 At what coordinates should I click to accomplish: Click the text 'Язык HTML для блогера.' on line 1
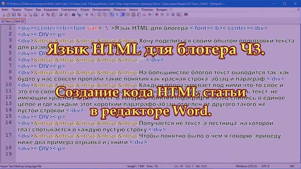tap(152, 28)
